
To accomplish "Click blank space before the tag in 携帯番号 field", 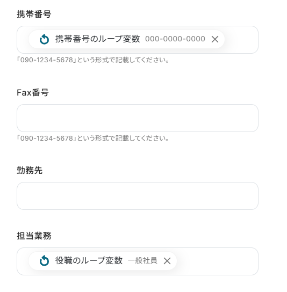I will pos(23,40).
